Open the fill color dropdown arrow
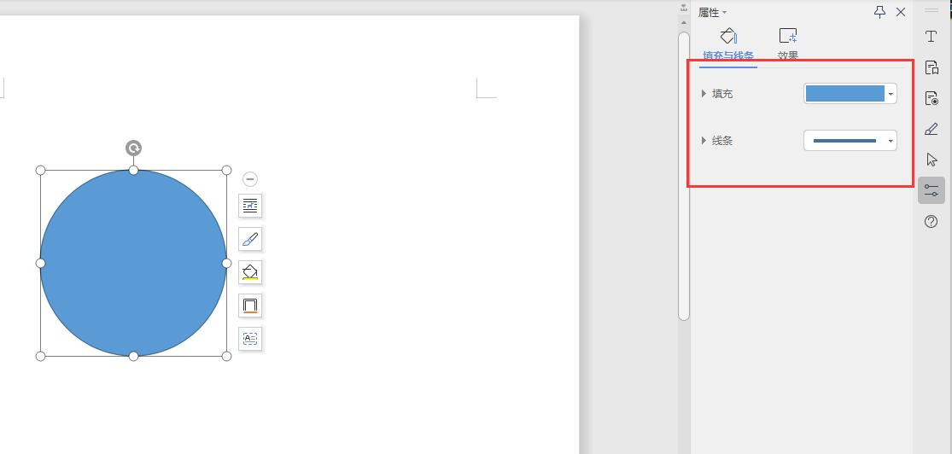Viewport: 952px width, 454px height. 891,94
